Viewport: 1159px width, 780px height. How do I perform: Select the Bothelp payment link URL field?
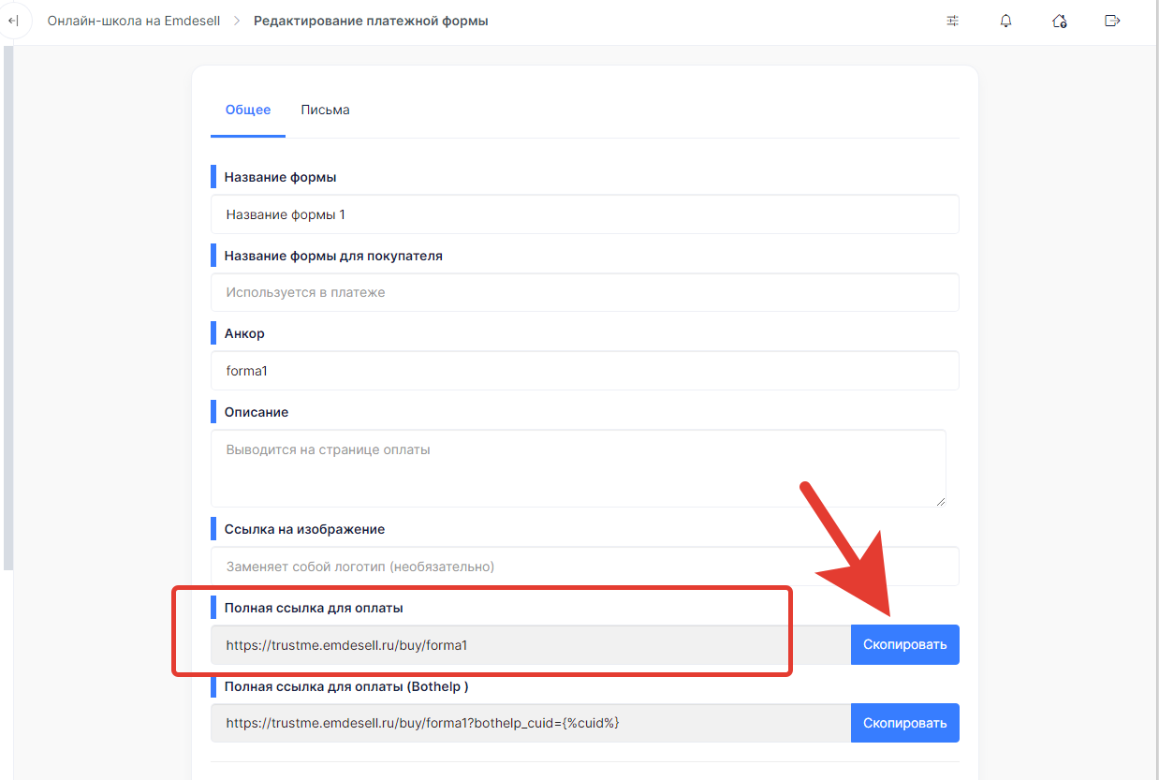pyautogui.click(x=531, y=723)
